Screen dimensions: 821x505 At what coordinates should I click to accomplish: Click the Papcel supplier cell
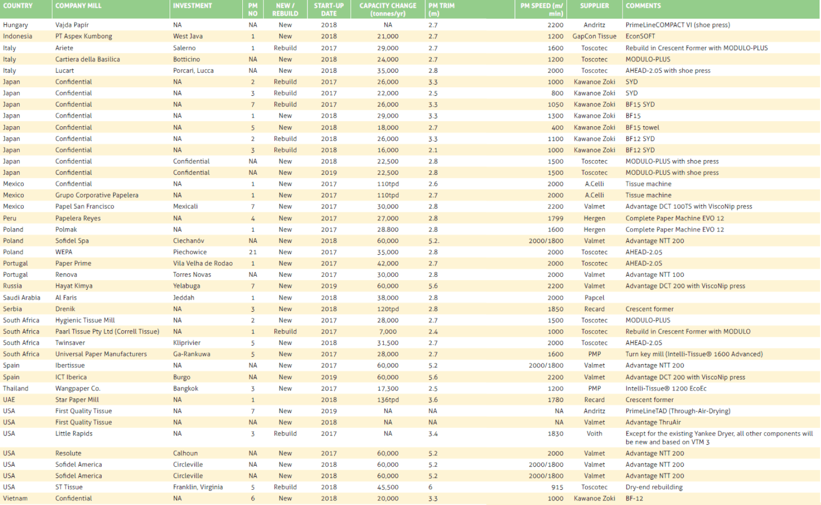tap(594, 298)
